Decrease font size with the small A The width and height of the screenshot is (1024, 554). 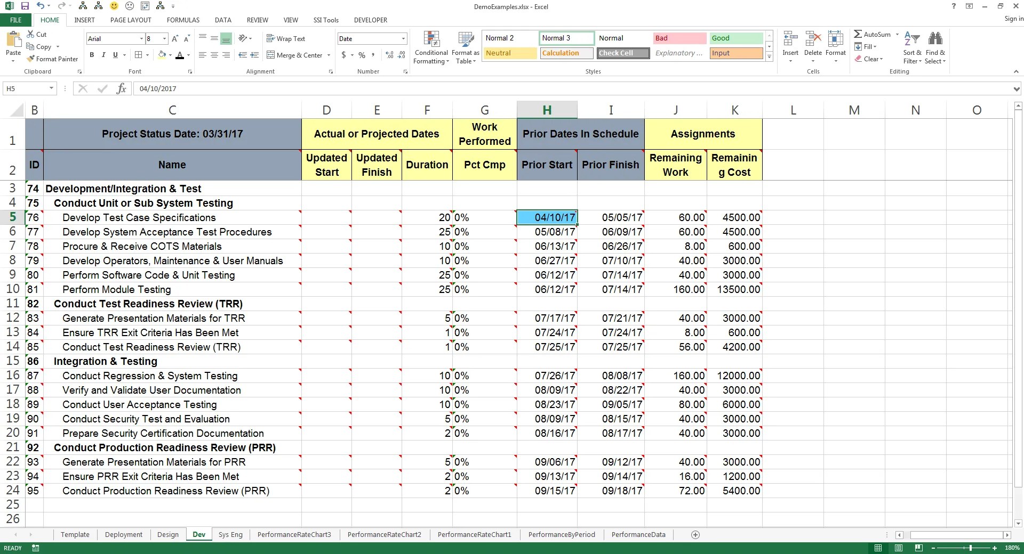(187, 38)
